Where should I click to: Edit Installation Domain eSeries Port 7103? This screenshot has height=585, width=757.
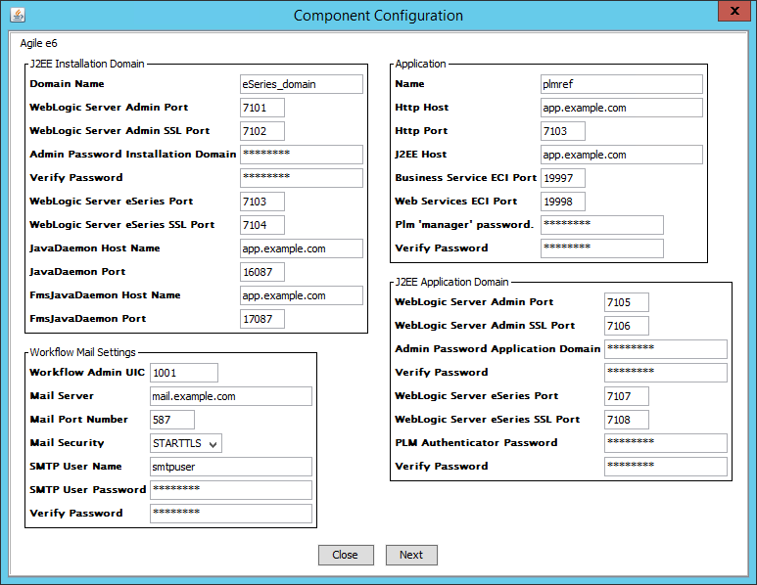262,202
